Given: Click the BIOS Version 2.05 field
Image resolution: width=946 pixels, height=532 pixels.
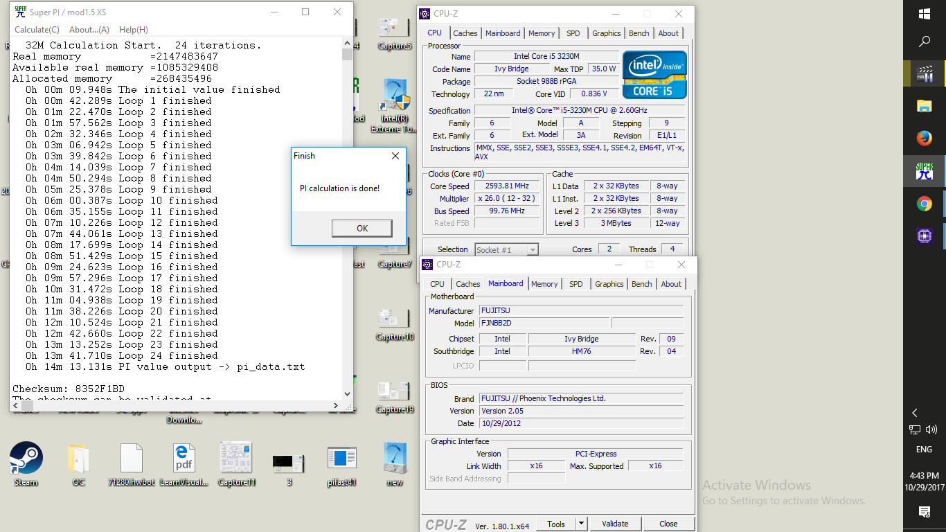Looking at the screenshot, I should tap(582, 411).
